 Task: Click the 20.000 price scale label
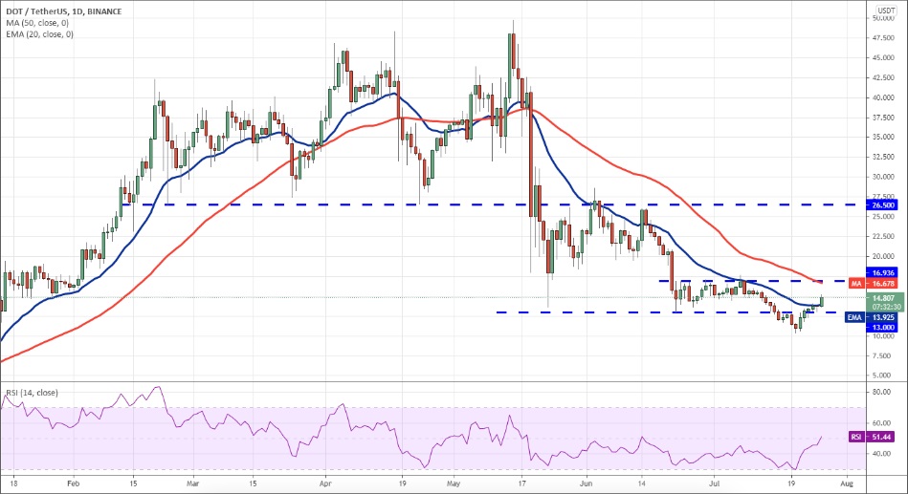[882, 256]
